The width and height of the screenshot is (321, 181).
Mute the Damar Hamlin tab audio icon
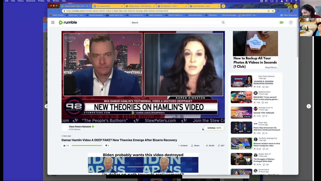(x=87, y=6)
